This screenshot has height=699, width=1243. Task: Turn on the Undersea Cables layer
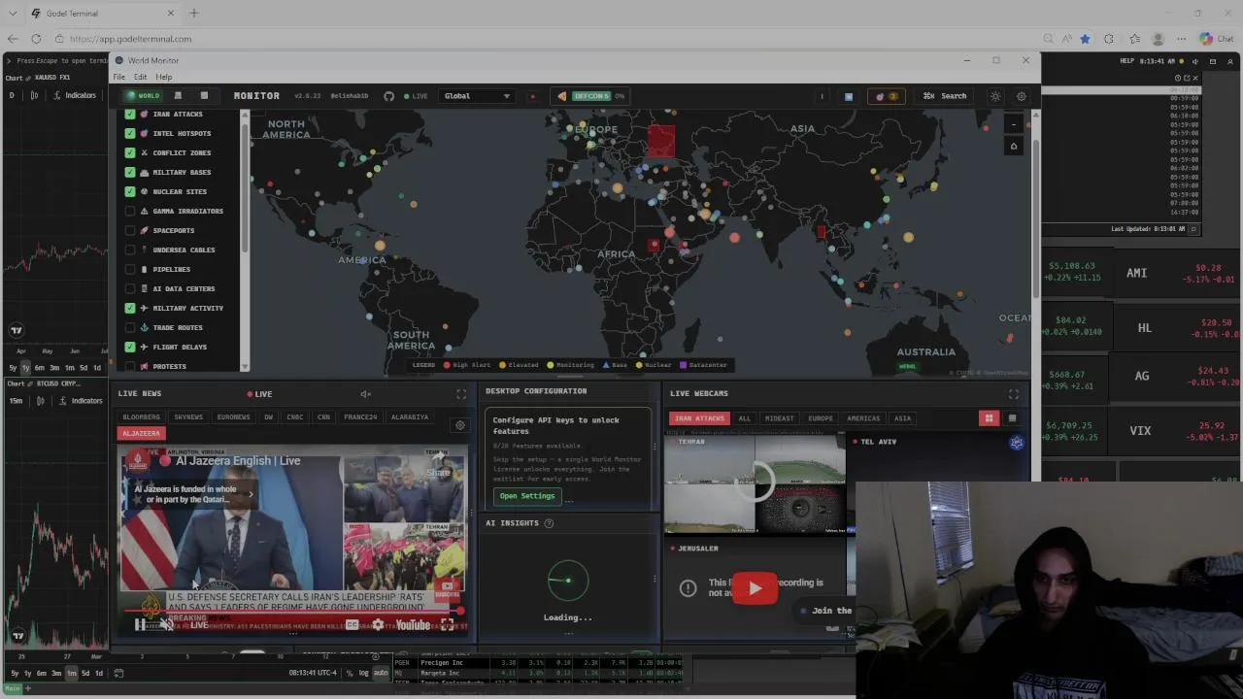point(130,250)
